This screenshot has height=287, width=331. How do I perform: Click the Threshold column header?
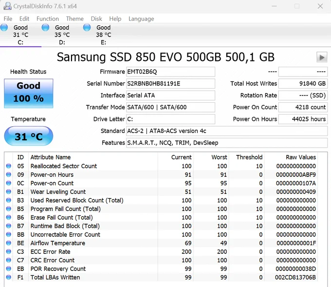(249, 157)
